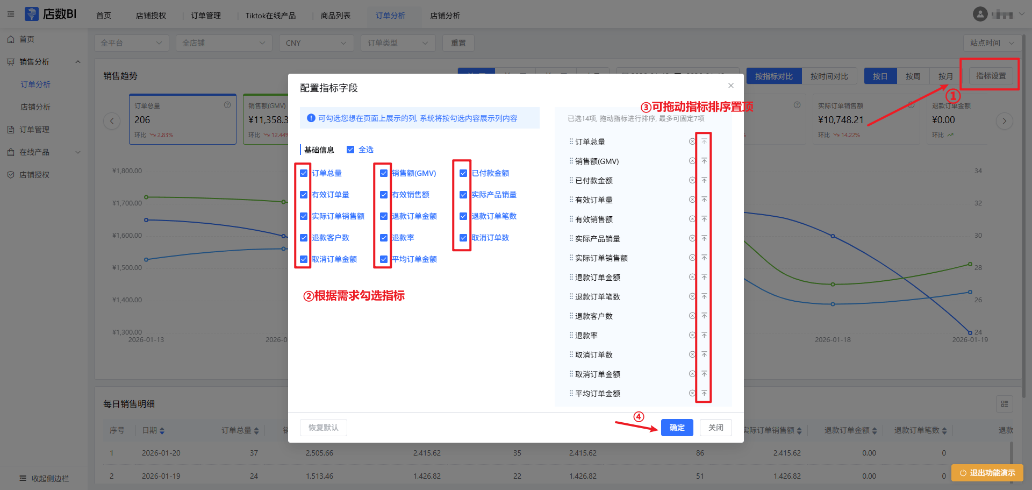Pin 销售额(GMV) to top with arrow icon
Image resolution: width=1032 pixels, height=490 pixels.
pyautogui.click(x=704, y=161)
